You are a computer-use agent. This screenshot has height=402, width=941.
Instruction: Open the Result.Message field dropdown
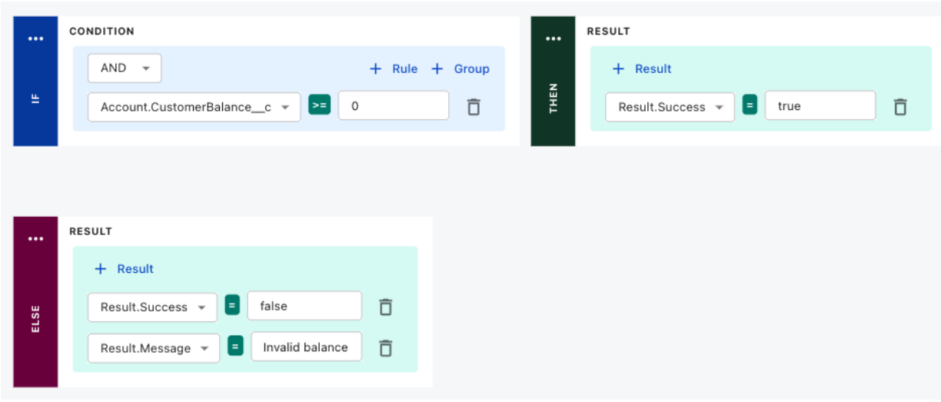click(x=154, y=348)
